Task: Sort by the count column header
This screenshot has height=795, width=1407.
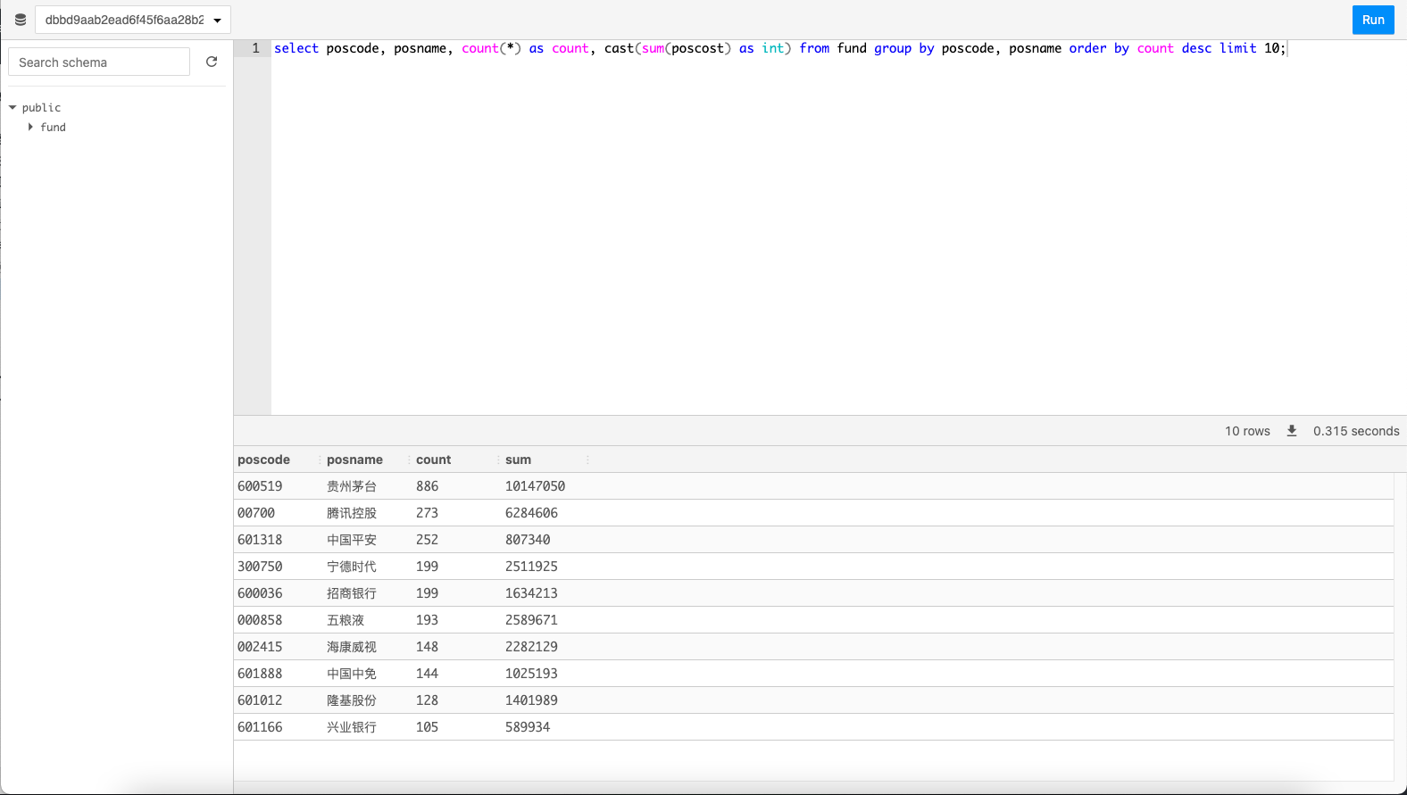Action: [434, 460]
